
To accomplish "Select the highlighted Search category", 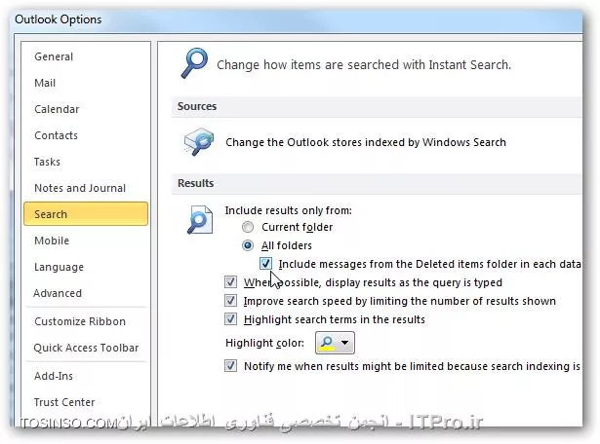I will 86,214.
